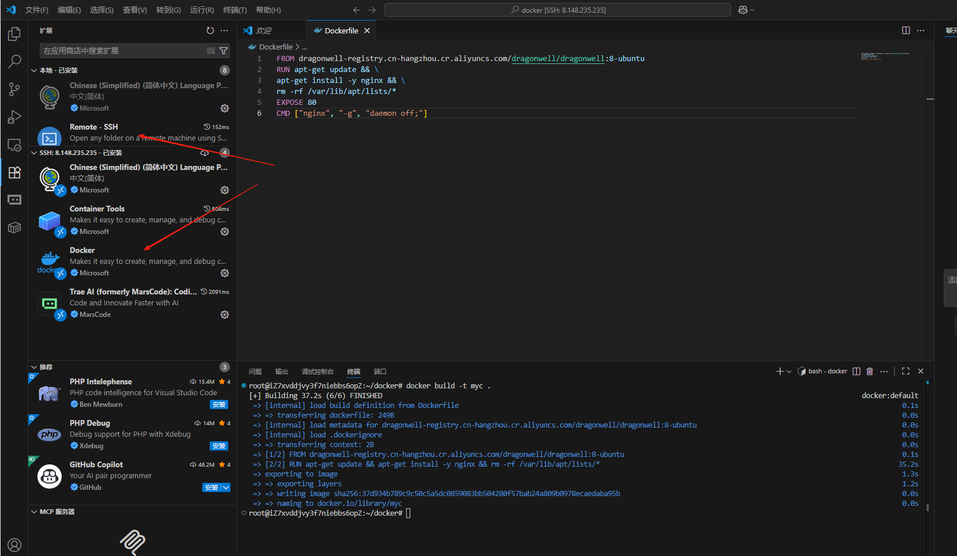This screenshot has height=556, width=957.
Task: Open the Extensions view icon
Action: click(x=14, y=172)
